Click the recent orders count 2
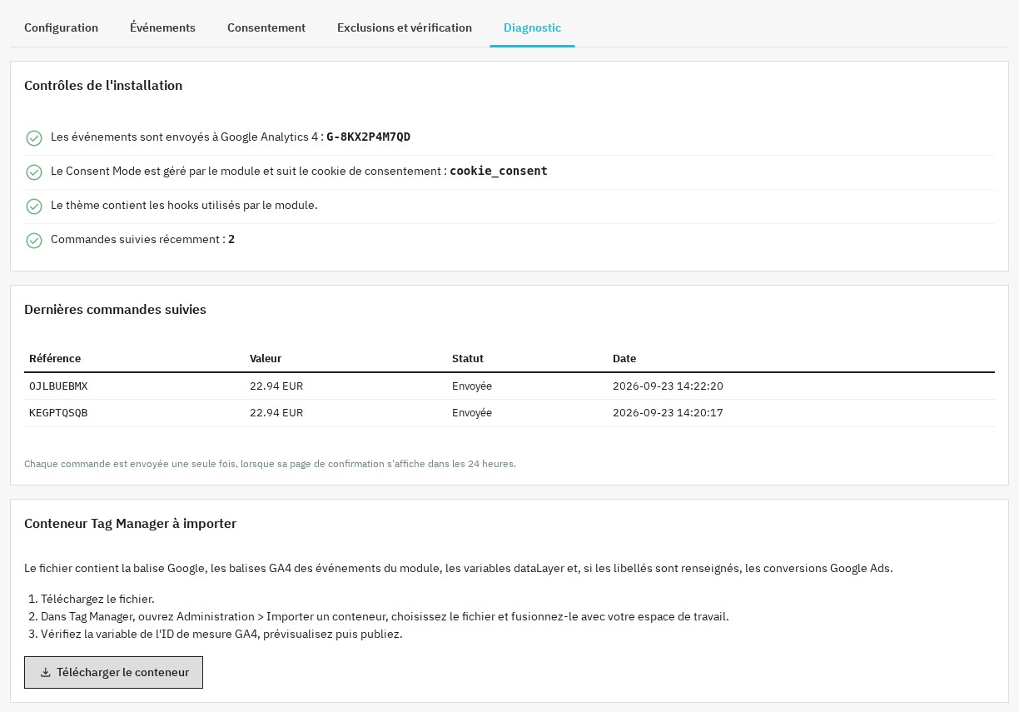The image size is (1019, 712). point(231,239)
